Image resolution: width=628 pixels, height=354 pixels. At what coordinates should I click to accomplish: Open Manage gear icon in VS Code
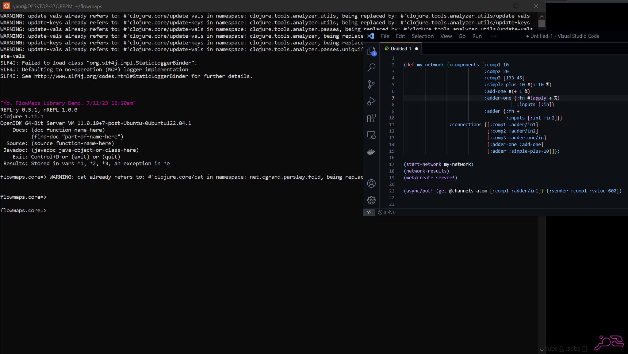(x=371, y=200)
